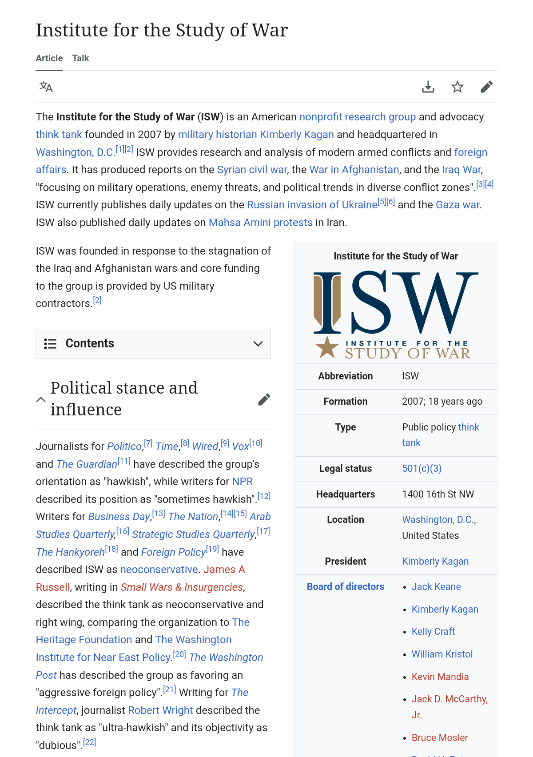Collapse the Political stance and influence section
Screen dimensions: 533x757
click(41, 399)
